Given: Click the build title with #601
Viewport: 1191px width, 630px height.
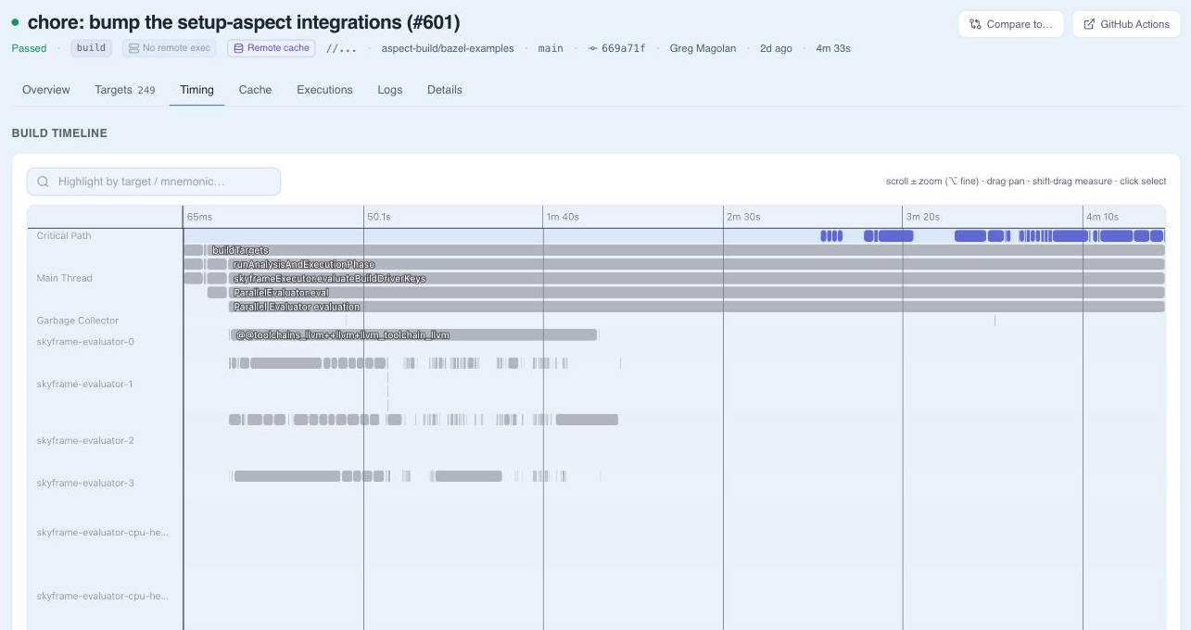Looking at the screenshot, I should click(244, 22).
